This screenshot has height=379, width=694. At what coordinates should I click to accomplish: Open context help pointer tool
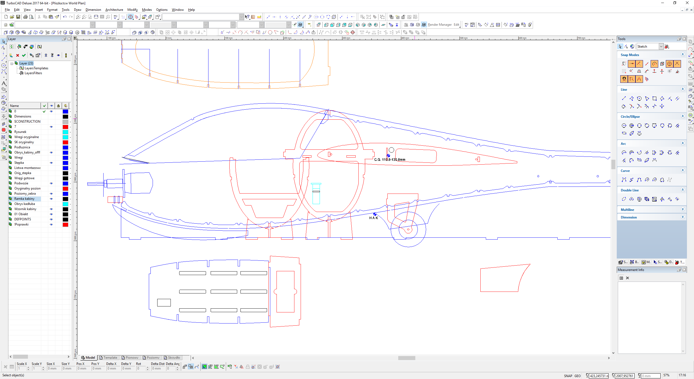[247, 17]
